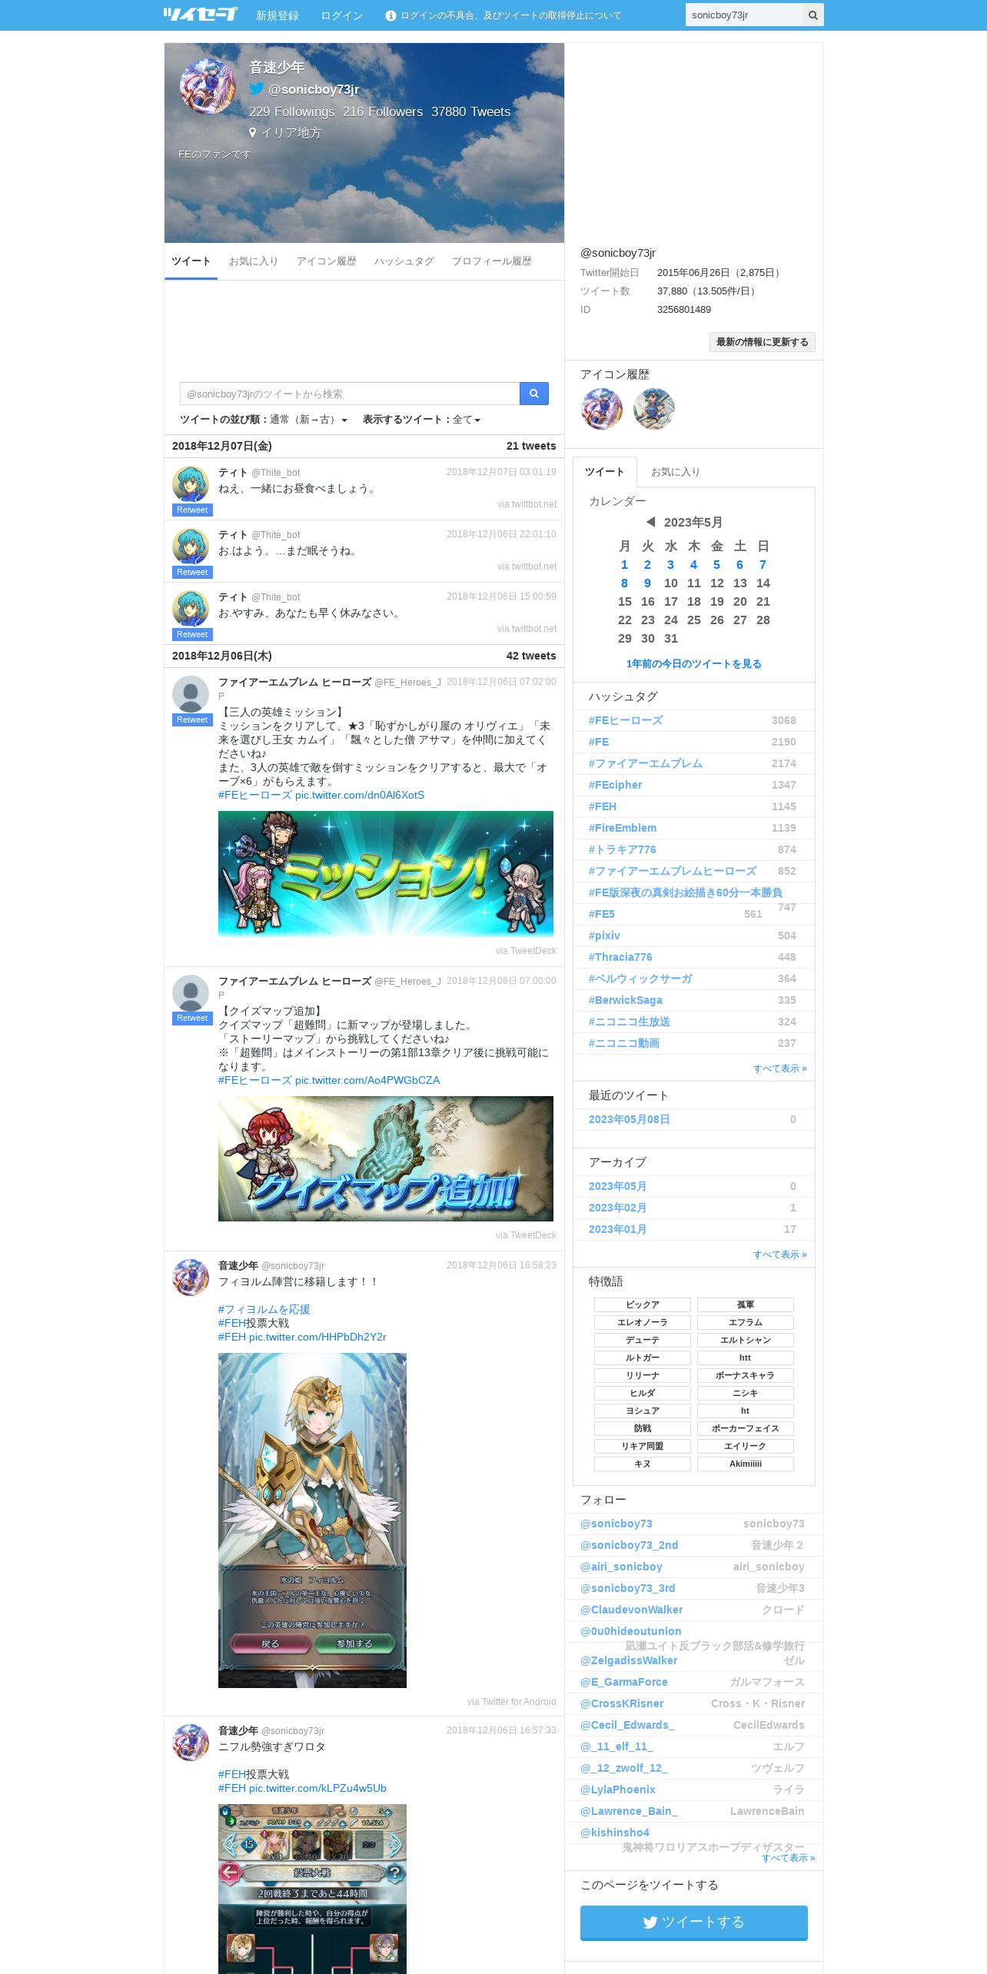Click the Twitter bird icon beside @sonicboy73jr
The image size is (987, 1974).
(x=257, y=88)
